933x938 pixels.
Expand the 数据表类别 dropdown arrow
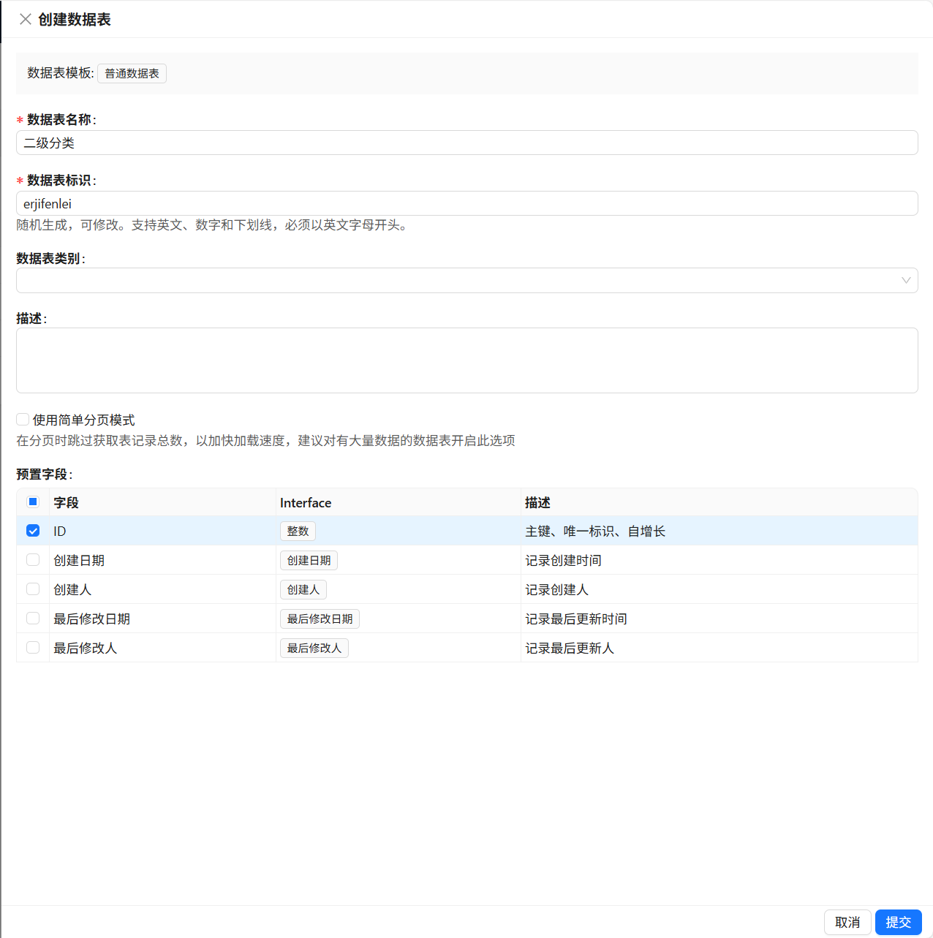(906, 280)
